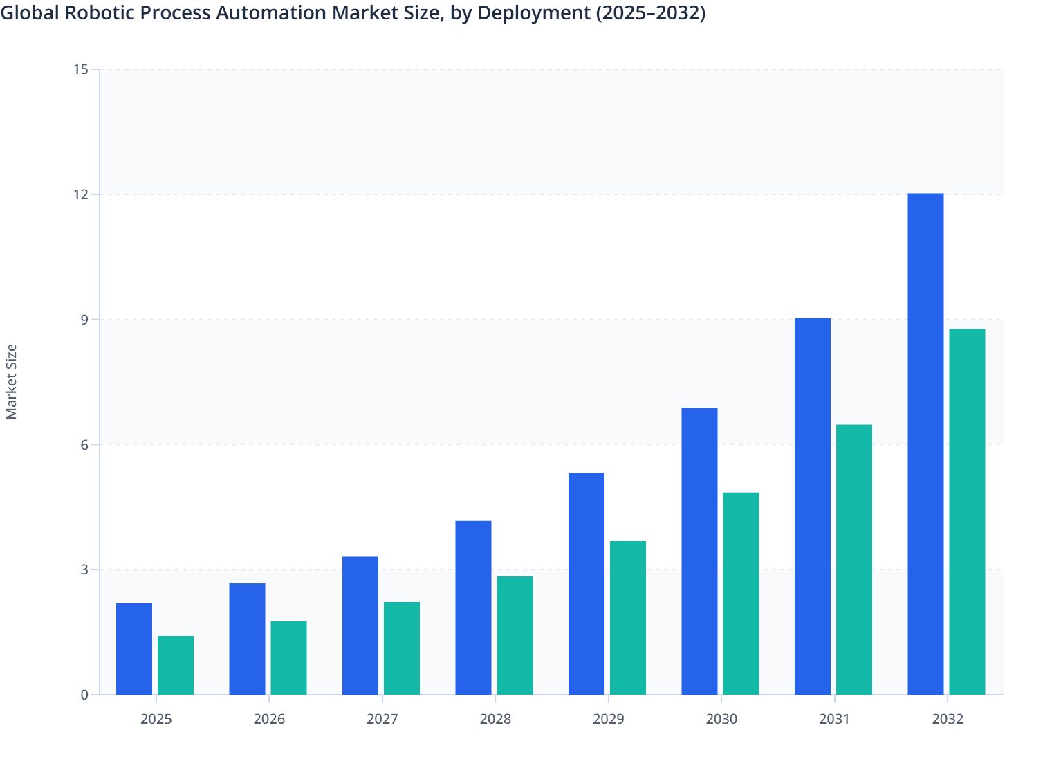Click the Market Size axis label
The image size is (1043, 775).
point(12,378)
